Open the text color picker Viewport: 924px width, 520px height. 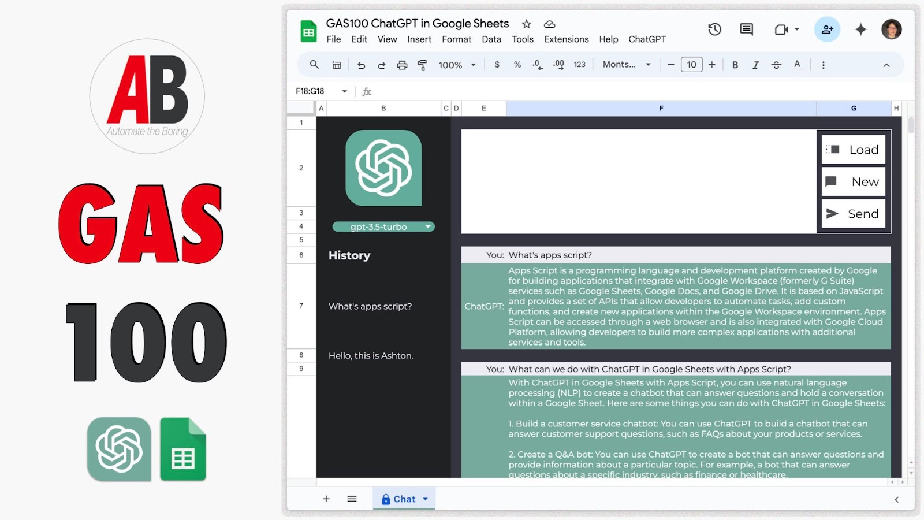797,65
